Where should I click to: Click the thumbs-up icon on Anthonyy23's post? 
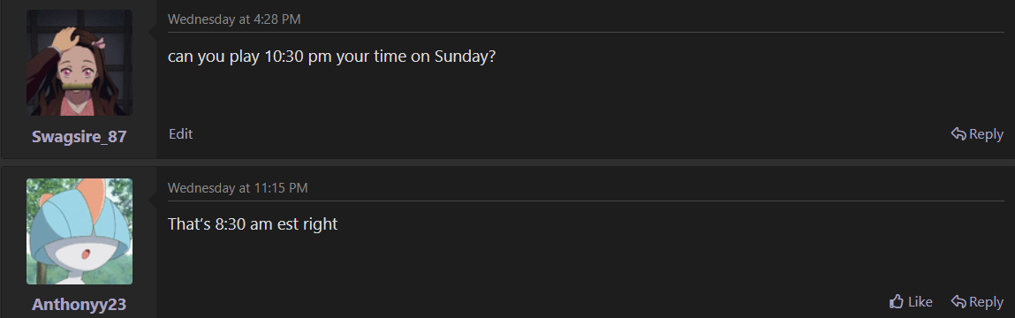(x=897, y=301)
